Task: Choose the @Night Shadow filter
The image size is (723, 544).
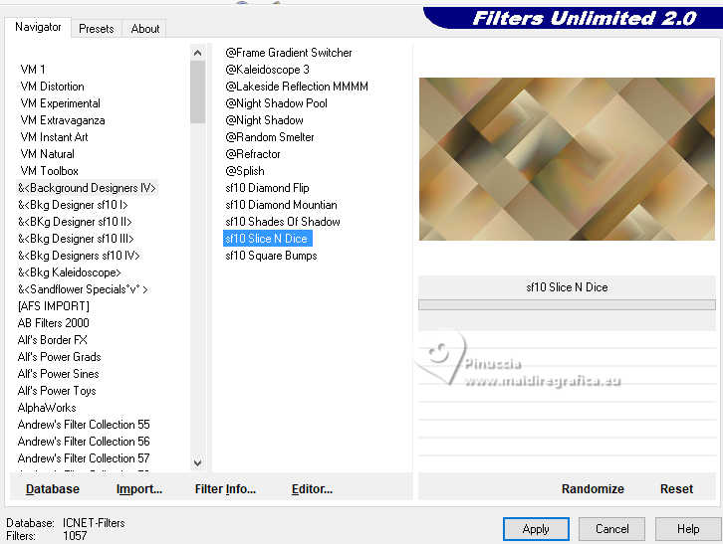Action: tap(264, 120)
